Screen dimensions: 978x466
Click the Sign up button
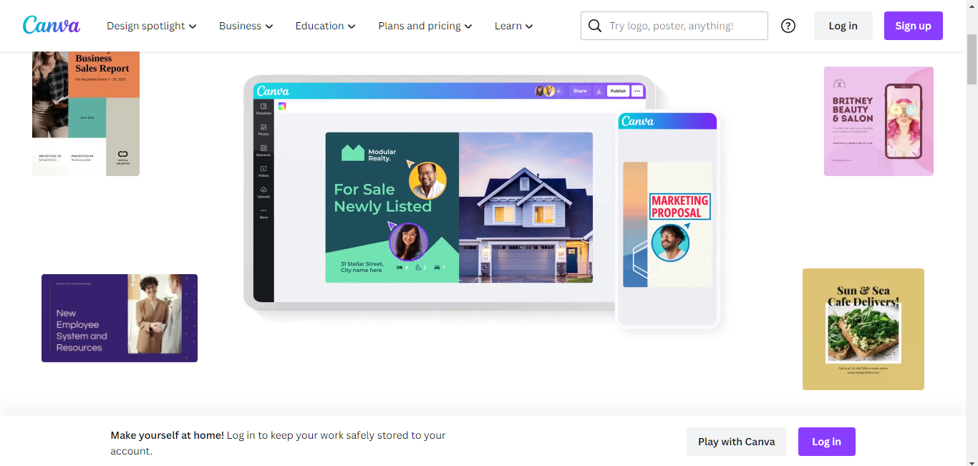[x=913, y=25]
